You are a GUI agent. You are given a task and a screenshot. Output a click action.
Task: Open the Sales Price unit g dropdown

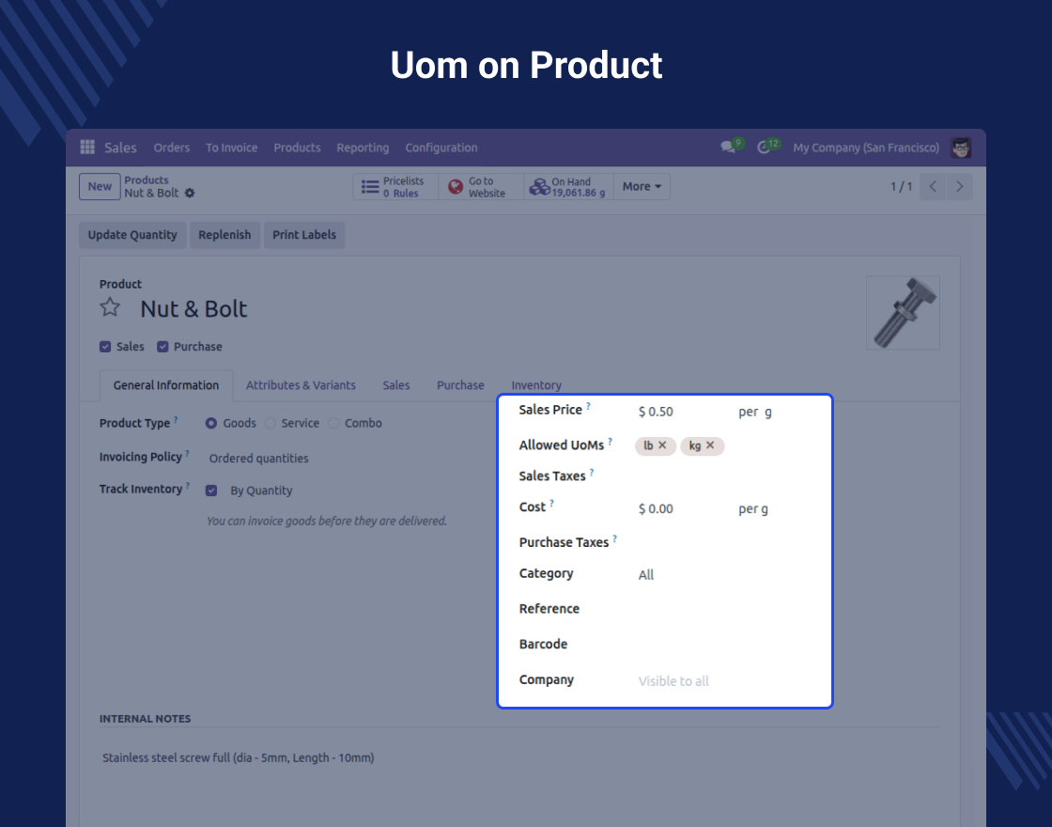pos(768,412)
